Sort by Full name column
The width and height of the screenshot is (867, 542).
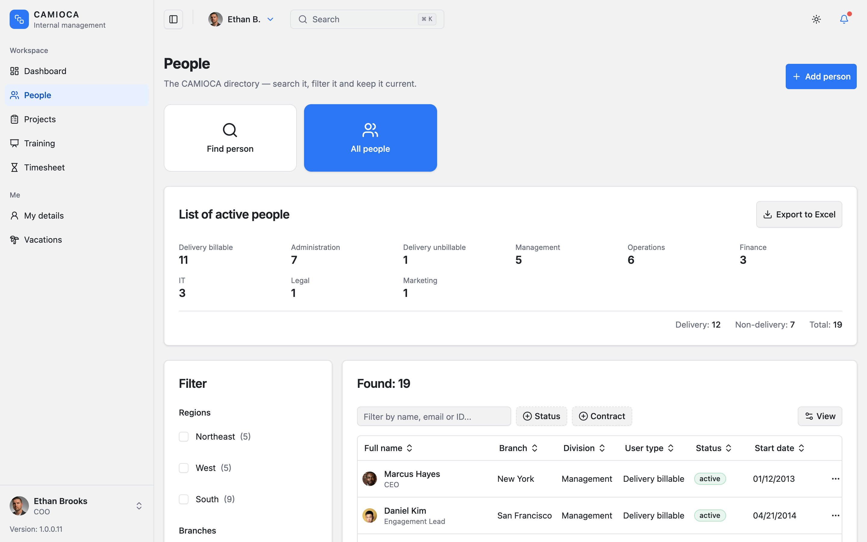(388, 448)
